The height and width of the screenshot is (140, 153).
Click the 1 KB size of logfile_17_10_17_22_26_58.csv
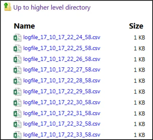pos(139,59)
